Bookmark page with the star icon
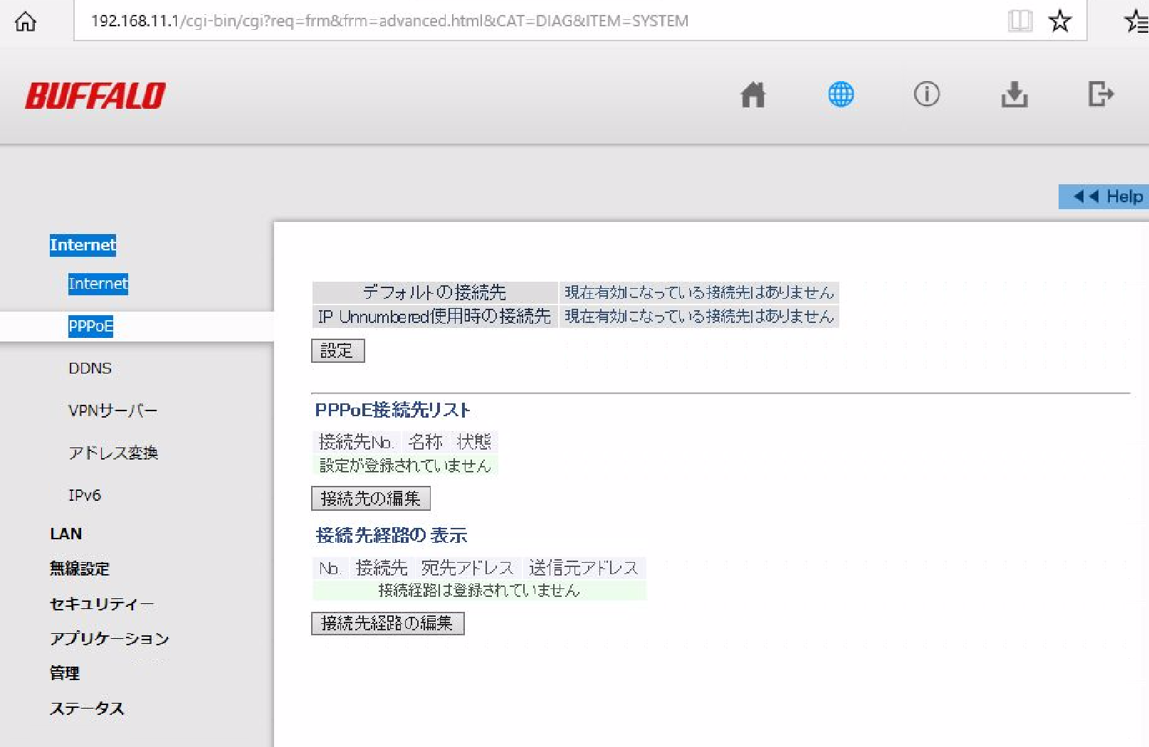 1059,21
